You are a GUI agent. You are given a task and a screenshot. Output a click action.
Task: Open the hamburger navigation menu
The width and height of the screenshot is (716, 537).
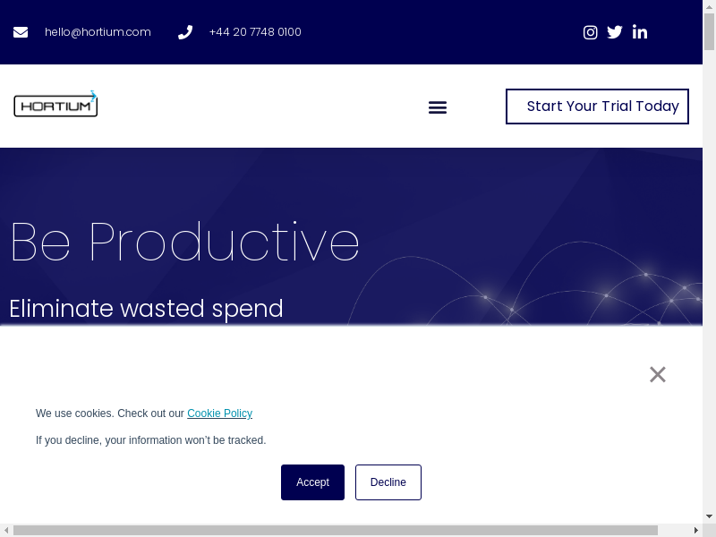pyautogui.click(x=438, y=107)
